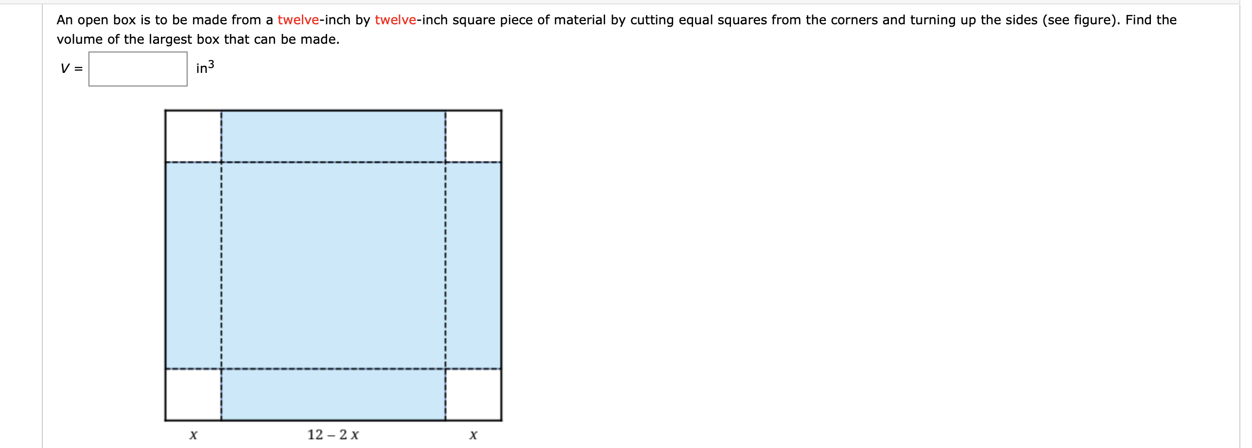
Task: Click the horizontal dashed fold line
Action: (333, 162)
